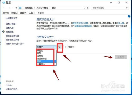Viewport: 132px width, 95px height.
Task: Open 调整 ClearType 文本 link
Action: (x=15, y=44)
